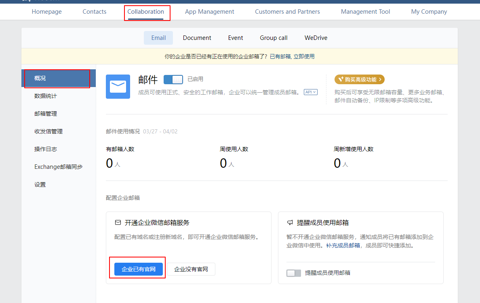Enable the 提醒成员使用邮箱 toggle
The image size is (480, 303).
(294, 273)
